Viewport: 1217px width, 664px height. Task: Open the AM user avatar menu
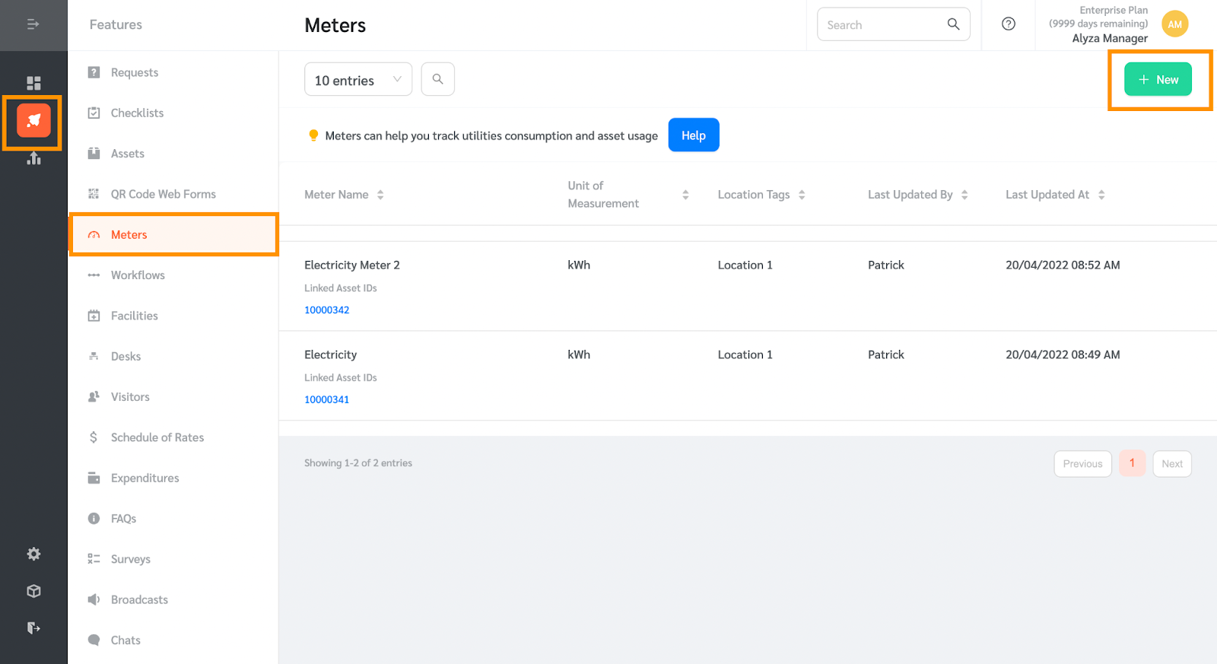pos(1174,24)
